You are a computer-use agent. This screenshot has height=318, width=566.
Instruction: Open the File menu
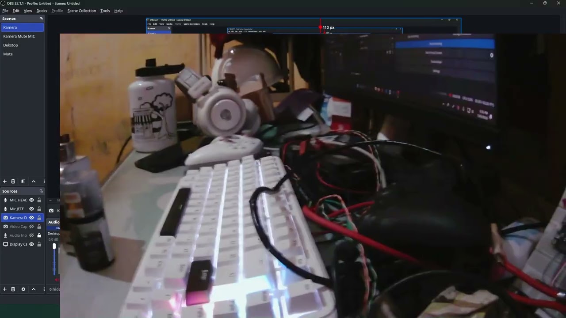click(x=5, y=11)
